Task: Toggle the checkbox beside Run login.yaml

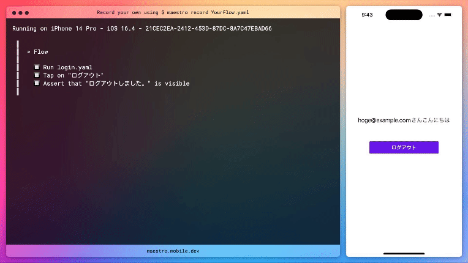Action: pyautogui.click(x=37, y=67)
